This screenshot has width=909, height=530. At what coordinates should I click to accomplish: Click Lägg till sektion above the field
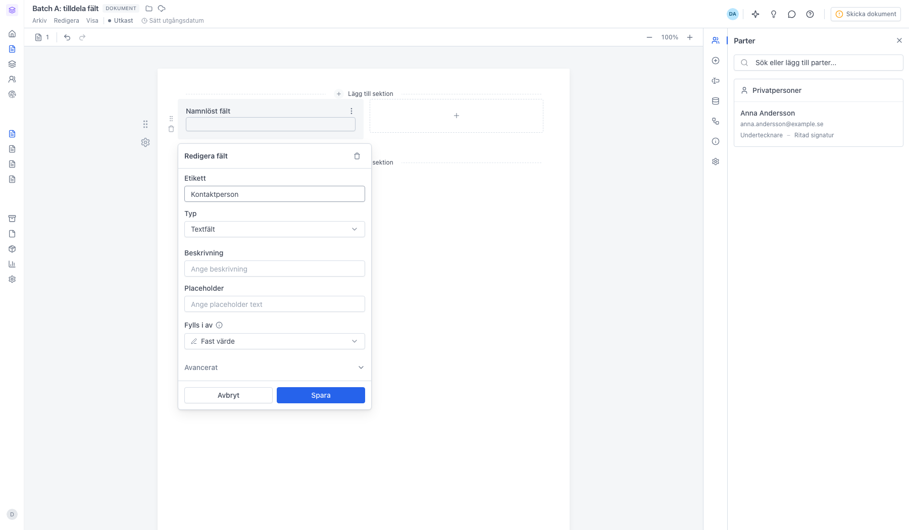(365, 94)
